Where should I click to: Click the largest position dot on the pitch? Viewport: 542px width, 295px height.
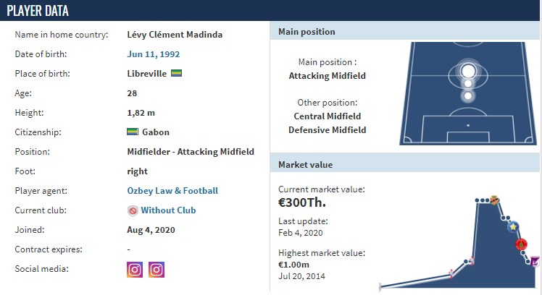468,71
